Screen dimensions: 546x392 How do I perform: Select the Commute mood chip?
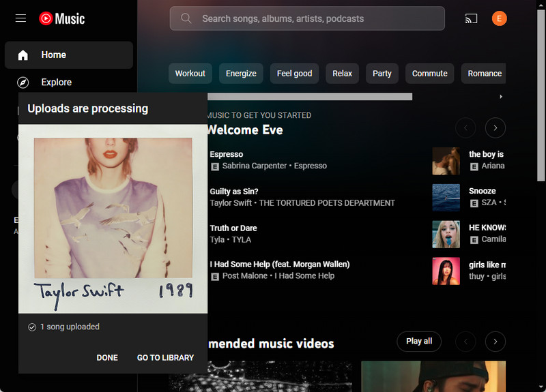click(x=430, y=74)
